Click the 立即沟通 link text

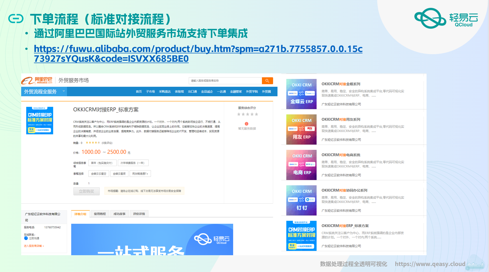point(34,238)
